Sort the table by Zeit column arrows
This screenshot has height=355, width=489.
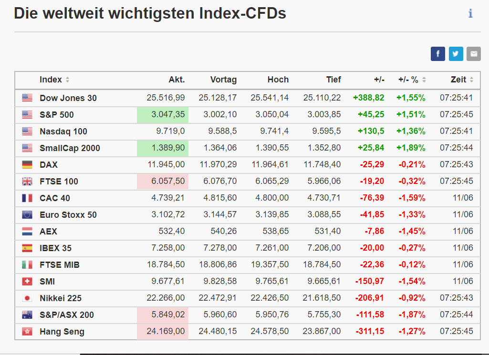pos(471,80)
